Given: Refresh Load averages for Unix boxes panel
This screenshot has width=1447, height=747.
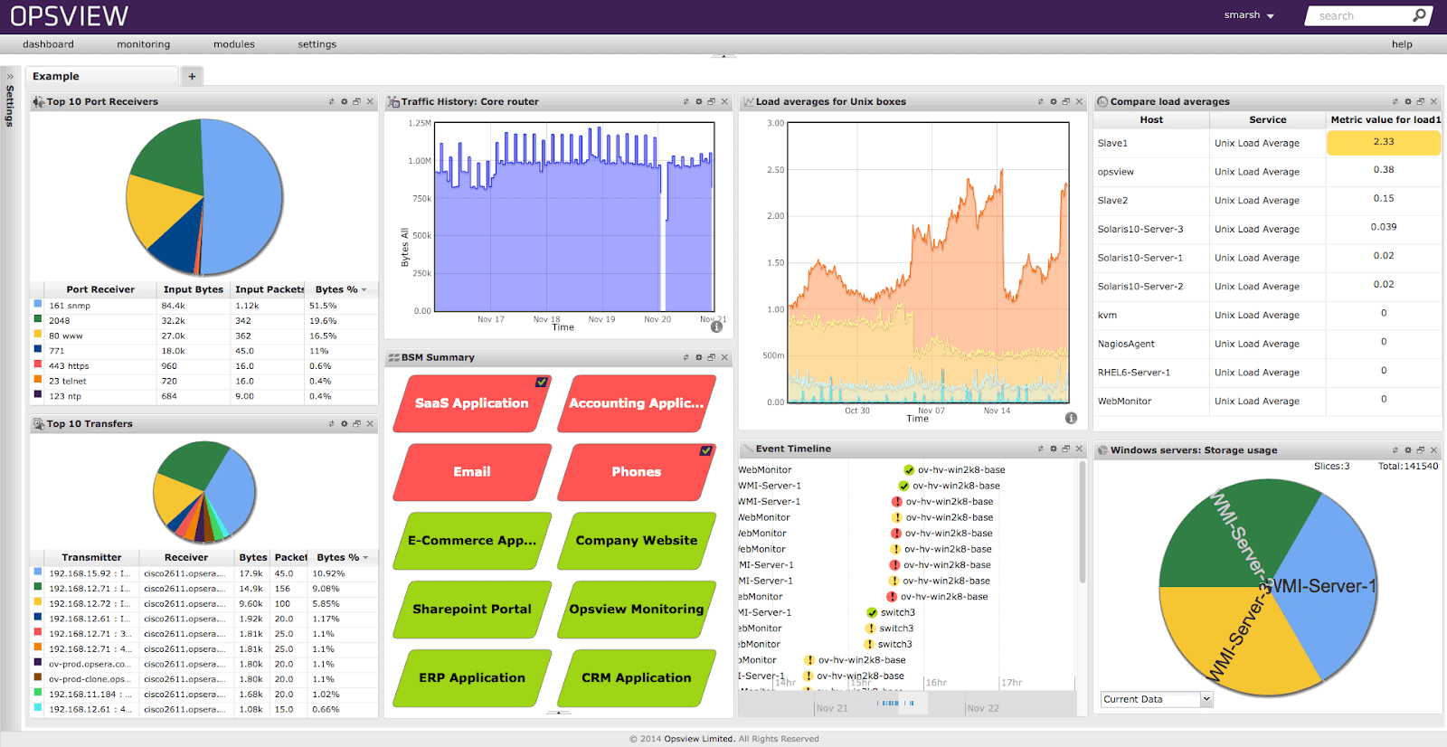Looking at the screenshot, I should pos(1040,102).
